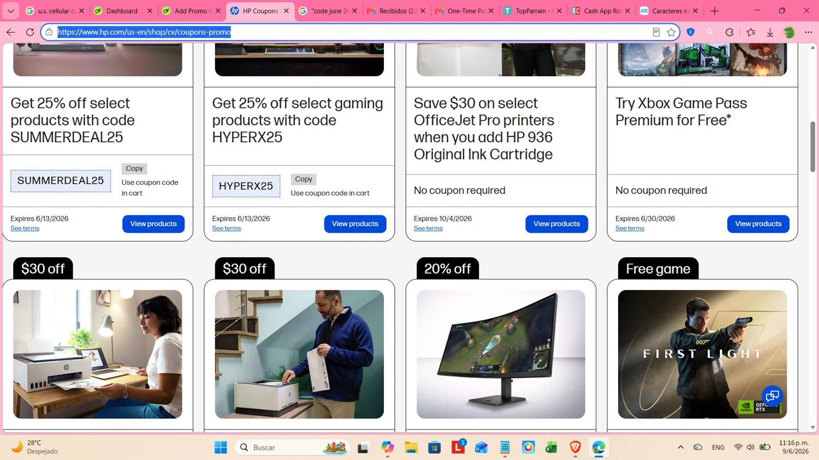Screen dimensions: 819x460
Task: View products for the Xbox Game Pass offer
Action: [x=758, y=224]
